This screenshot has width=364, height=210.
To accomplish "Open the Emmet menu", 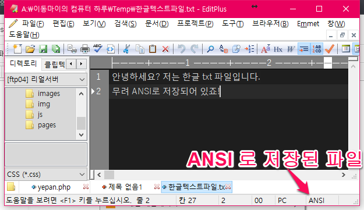I will (x=308, y=24).
